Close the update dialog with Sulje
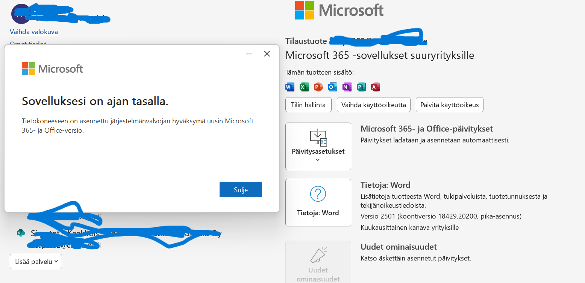This screenshot has width=585, height=283. point(241,190)
